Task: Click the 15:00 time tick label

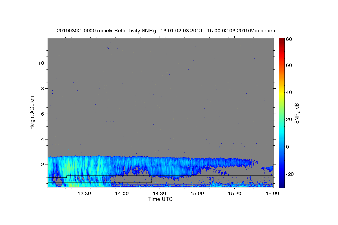Action: tap(197, 193)
